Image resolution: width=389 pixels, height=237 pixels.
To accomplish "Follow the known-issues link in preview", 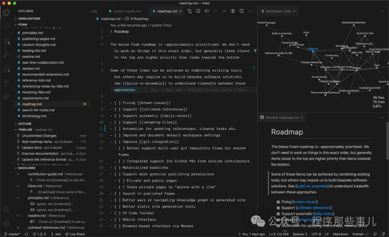I will (305, 202).
